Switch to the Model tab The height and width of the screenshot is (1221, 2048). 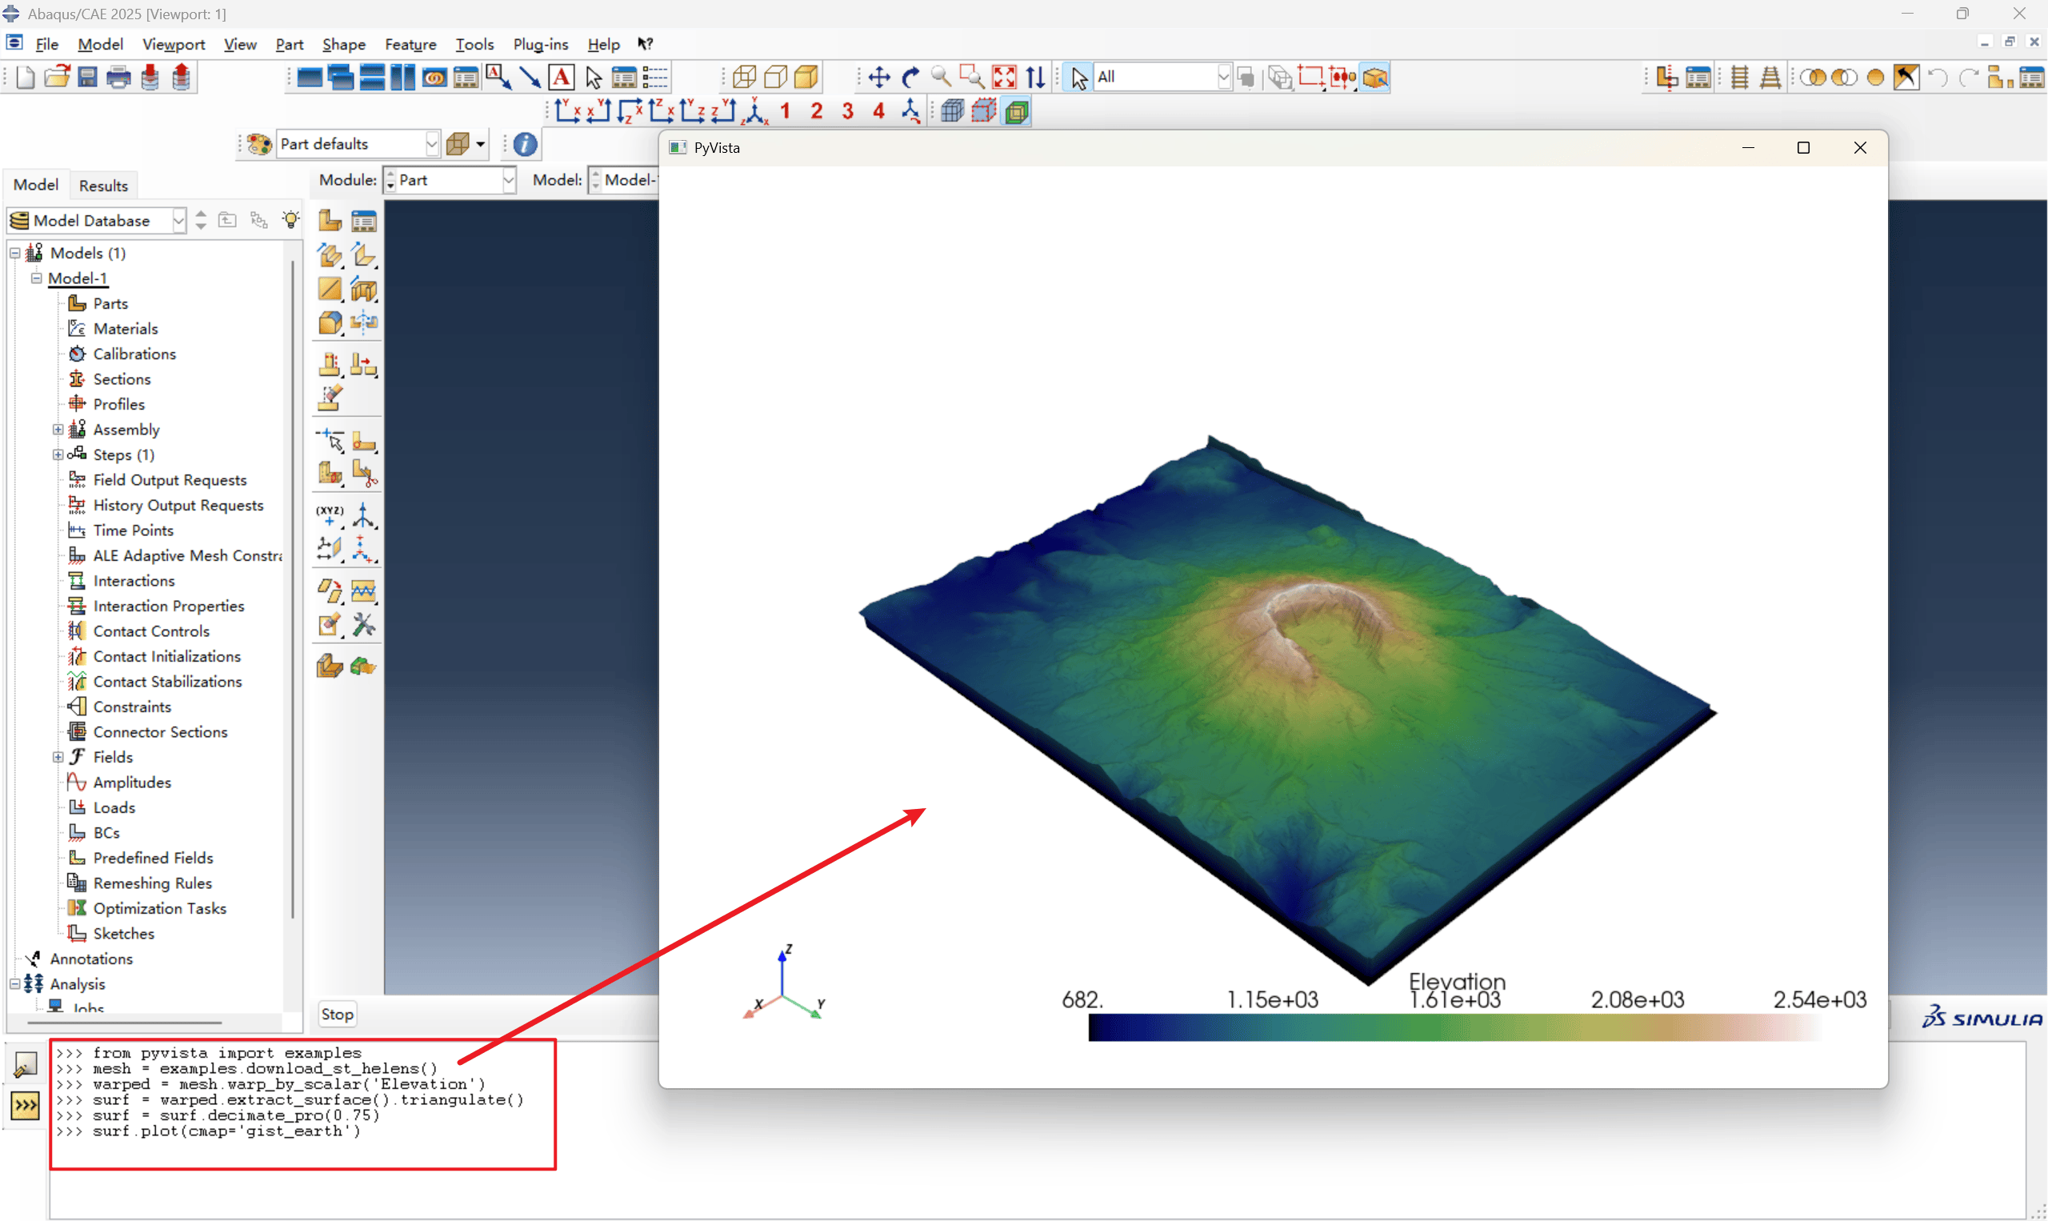pyautogui.click(x=35, y=185)
